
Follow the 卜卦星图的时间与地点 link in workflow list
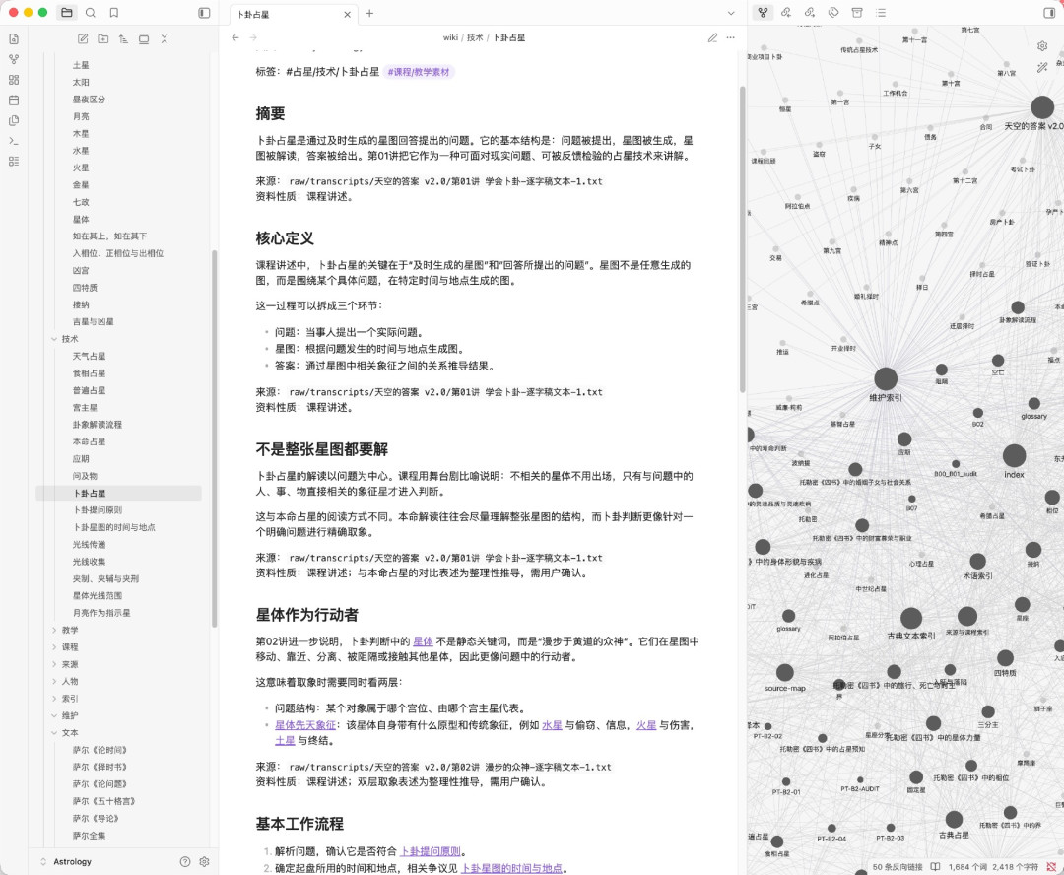coord(511,868)
